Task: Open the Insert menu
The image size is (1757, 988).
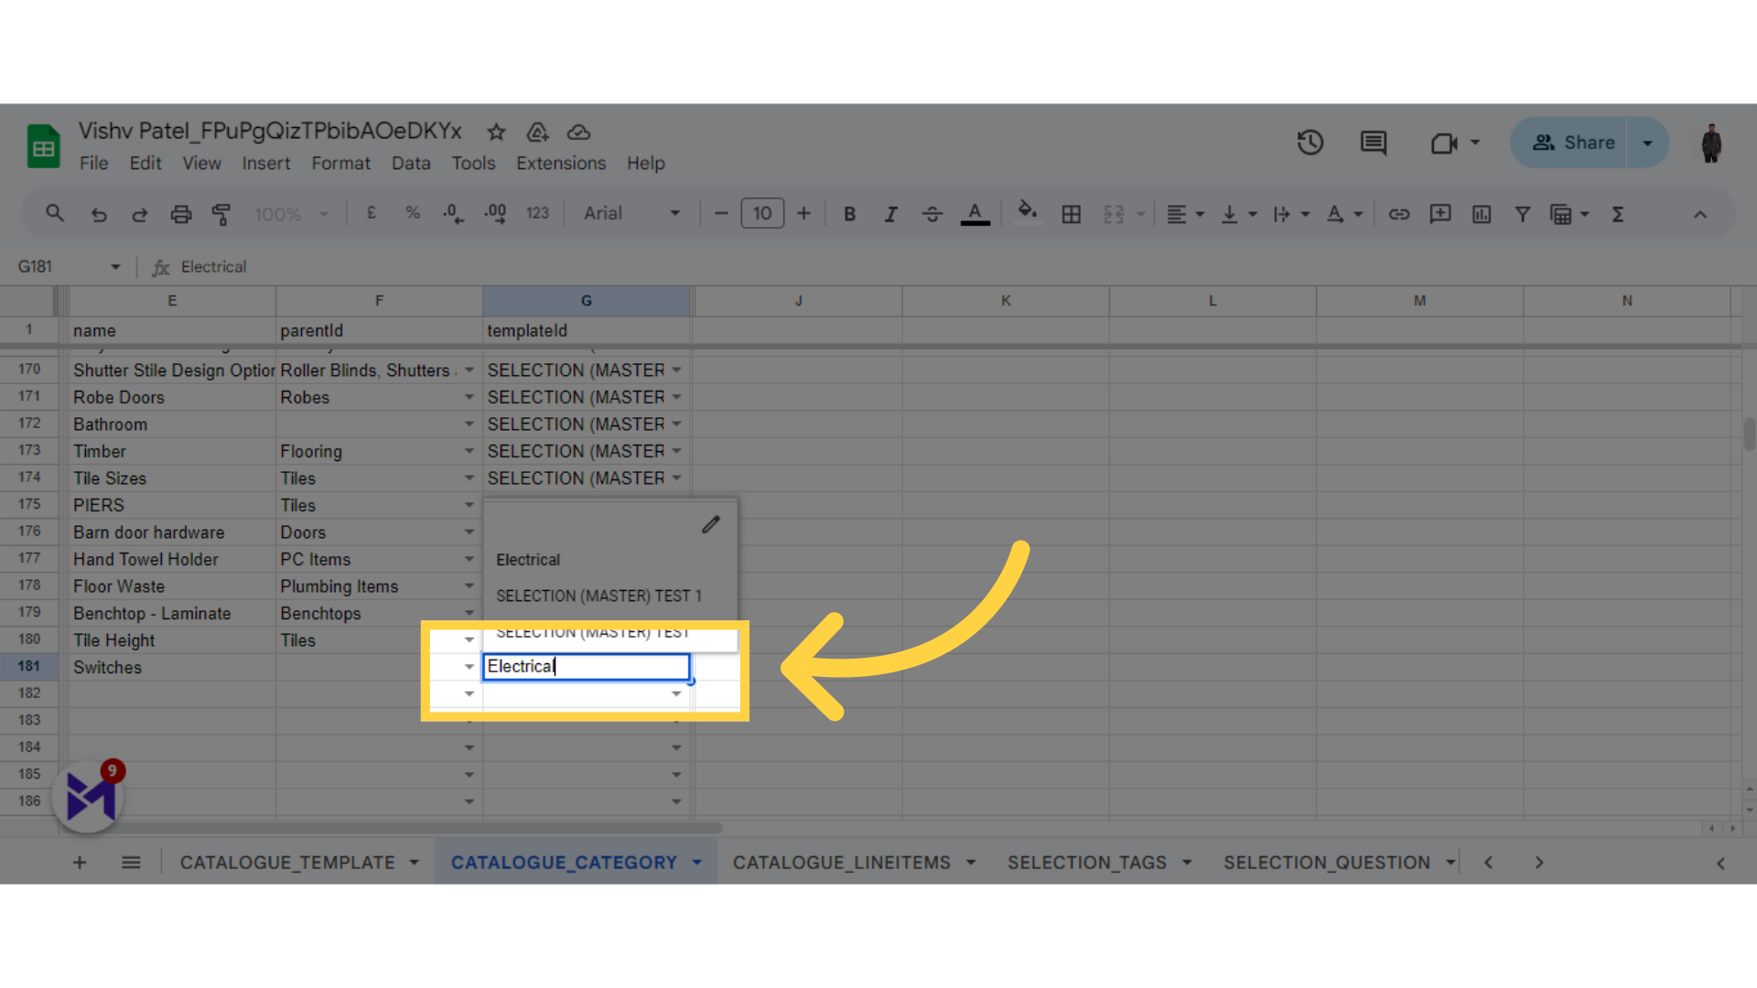Action: pyautogui.click(x=265, y=163)
